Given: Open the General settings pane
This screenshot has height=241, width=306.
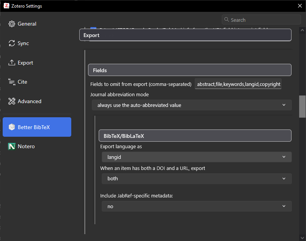Looking at the screenshot, I should click(x=37, y=24).
